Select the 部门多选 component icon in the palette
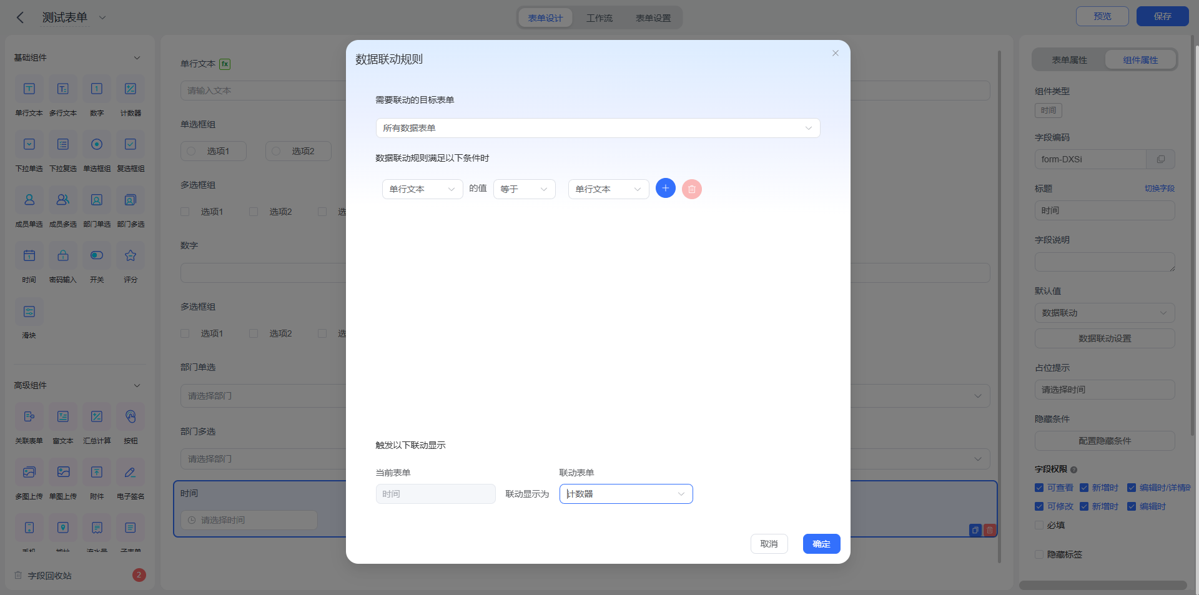The image size is (1199, 595). (131, 200)
